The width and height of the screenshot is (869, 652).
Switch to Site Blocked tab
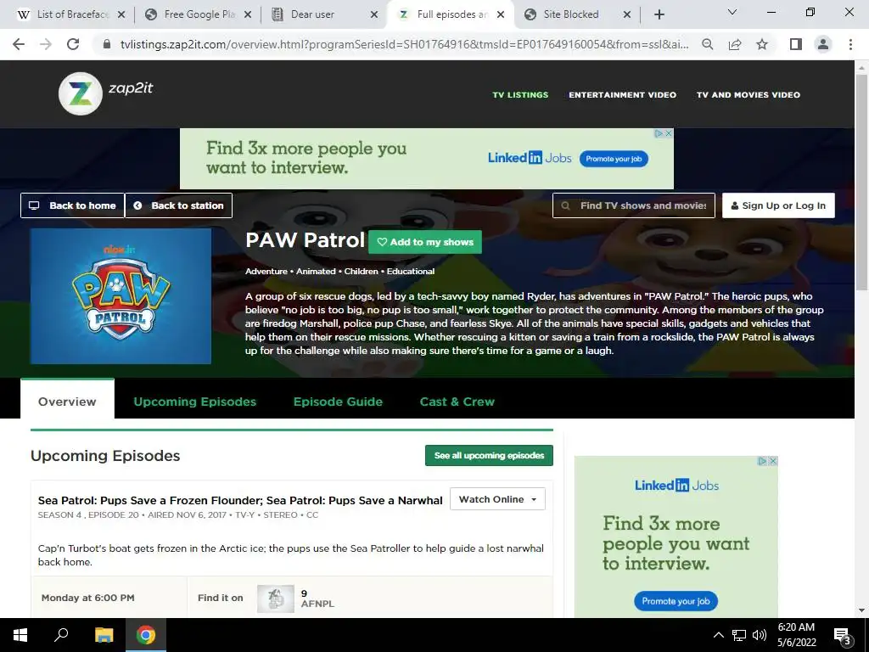(x=571, y=14)
